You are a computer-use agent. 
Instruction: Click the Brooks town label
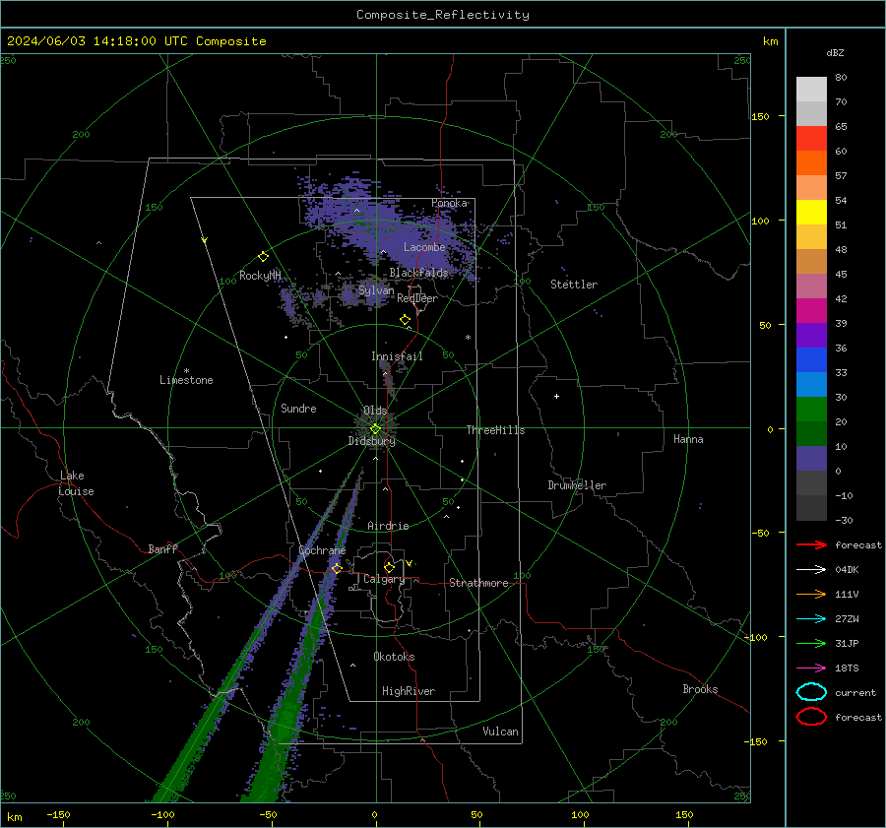(x=700, y=689)
